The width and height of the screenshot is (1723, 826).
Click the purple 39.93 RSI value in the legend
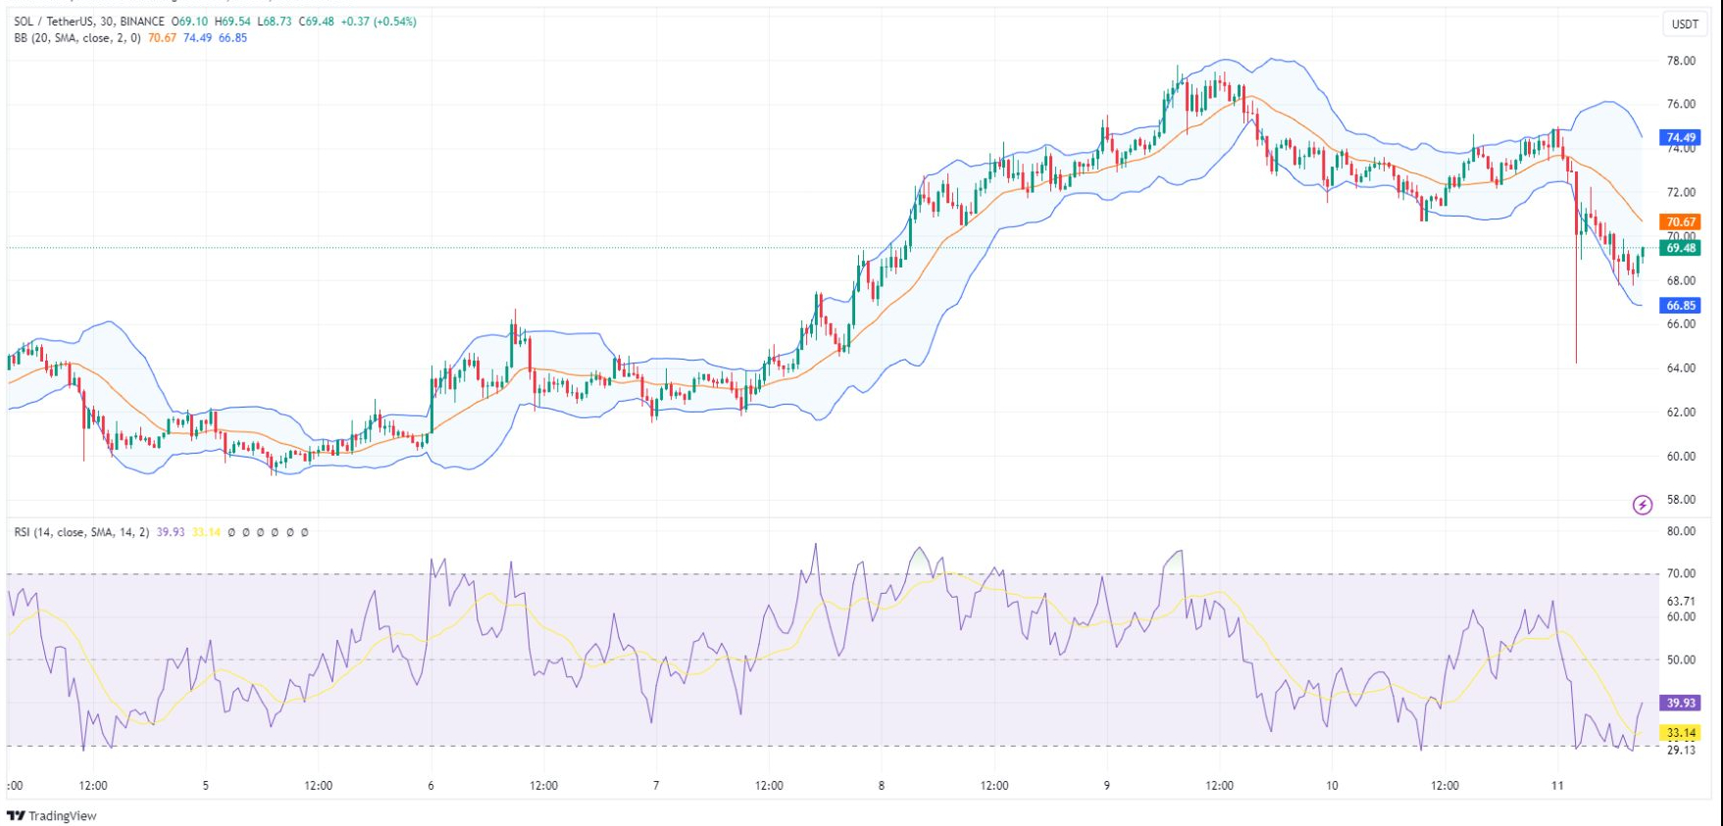coord(171,532)
